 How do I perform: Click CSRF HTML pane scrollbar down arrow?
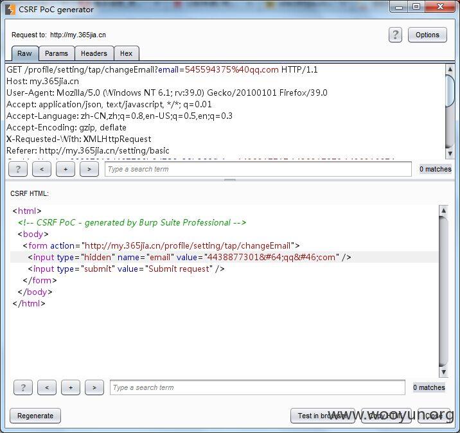(x=443, y=372)
